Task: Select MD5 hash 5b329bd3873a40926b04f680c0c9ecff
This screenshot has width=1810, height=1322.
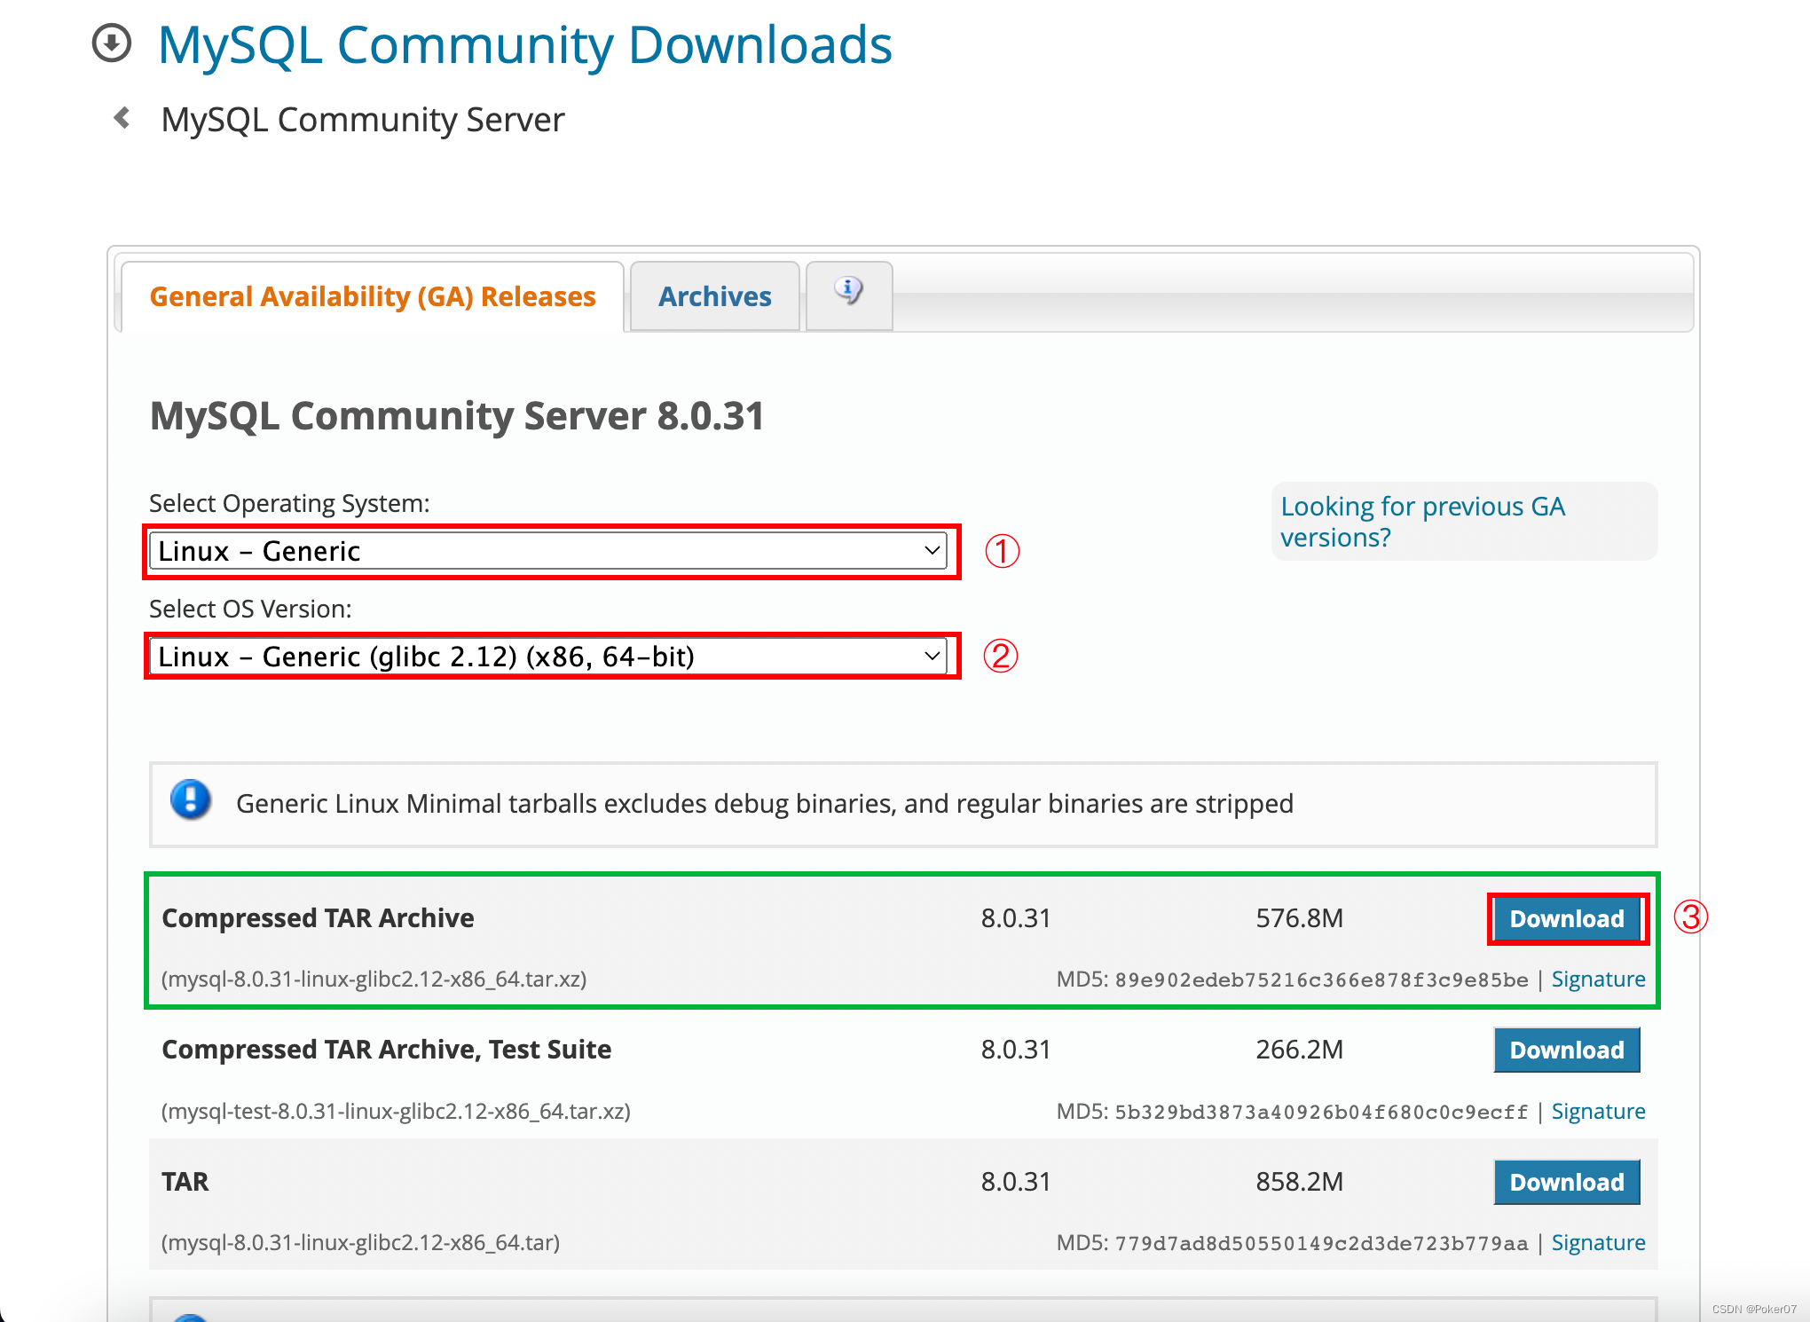Action: click(x=1321, y=1113)
